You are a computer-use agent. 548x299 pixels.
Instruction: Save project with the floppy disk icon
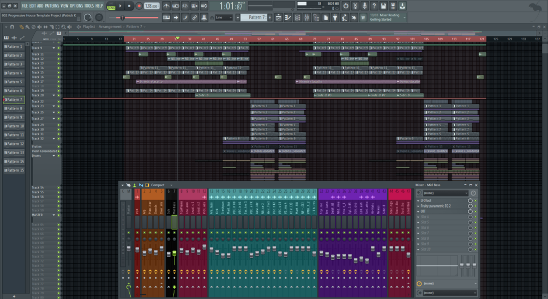[383, 6]
